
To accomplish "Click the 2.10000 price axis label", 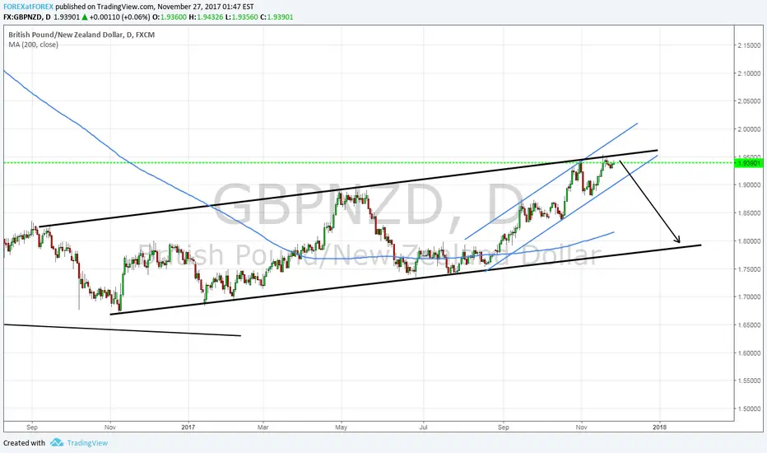I will [749, 73].
